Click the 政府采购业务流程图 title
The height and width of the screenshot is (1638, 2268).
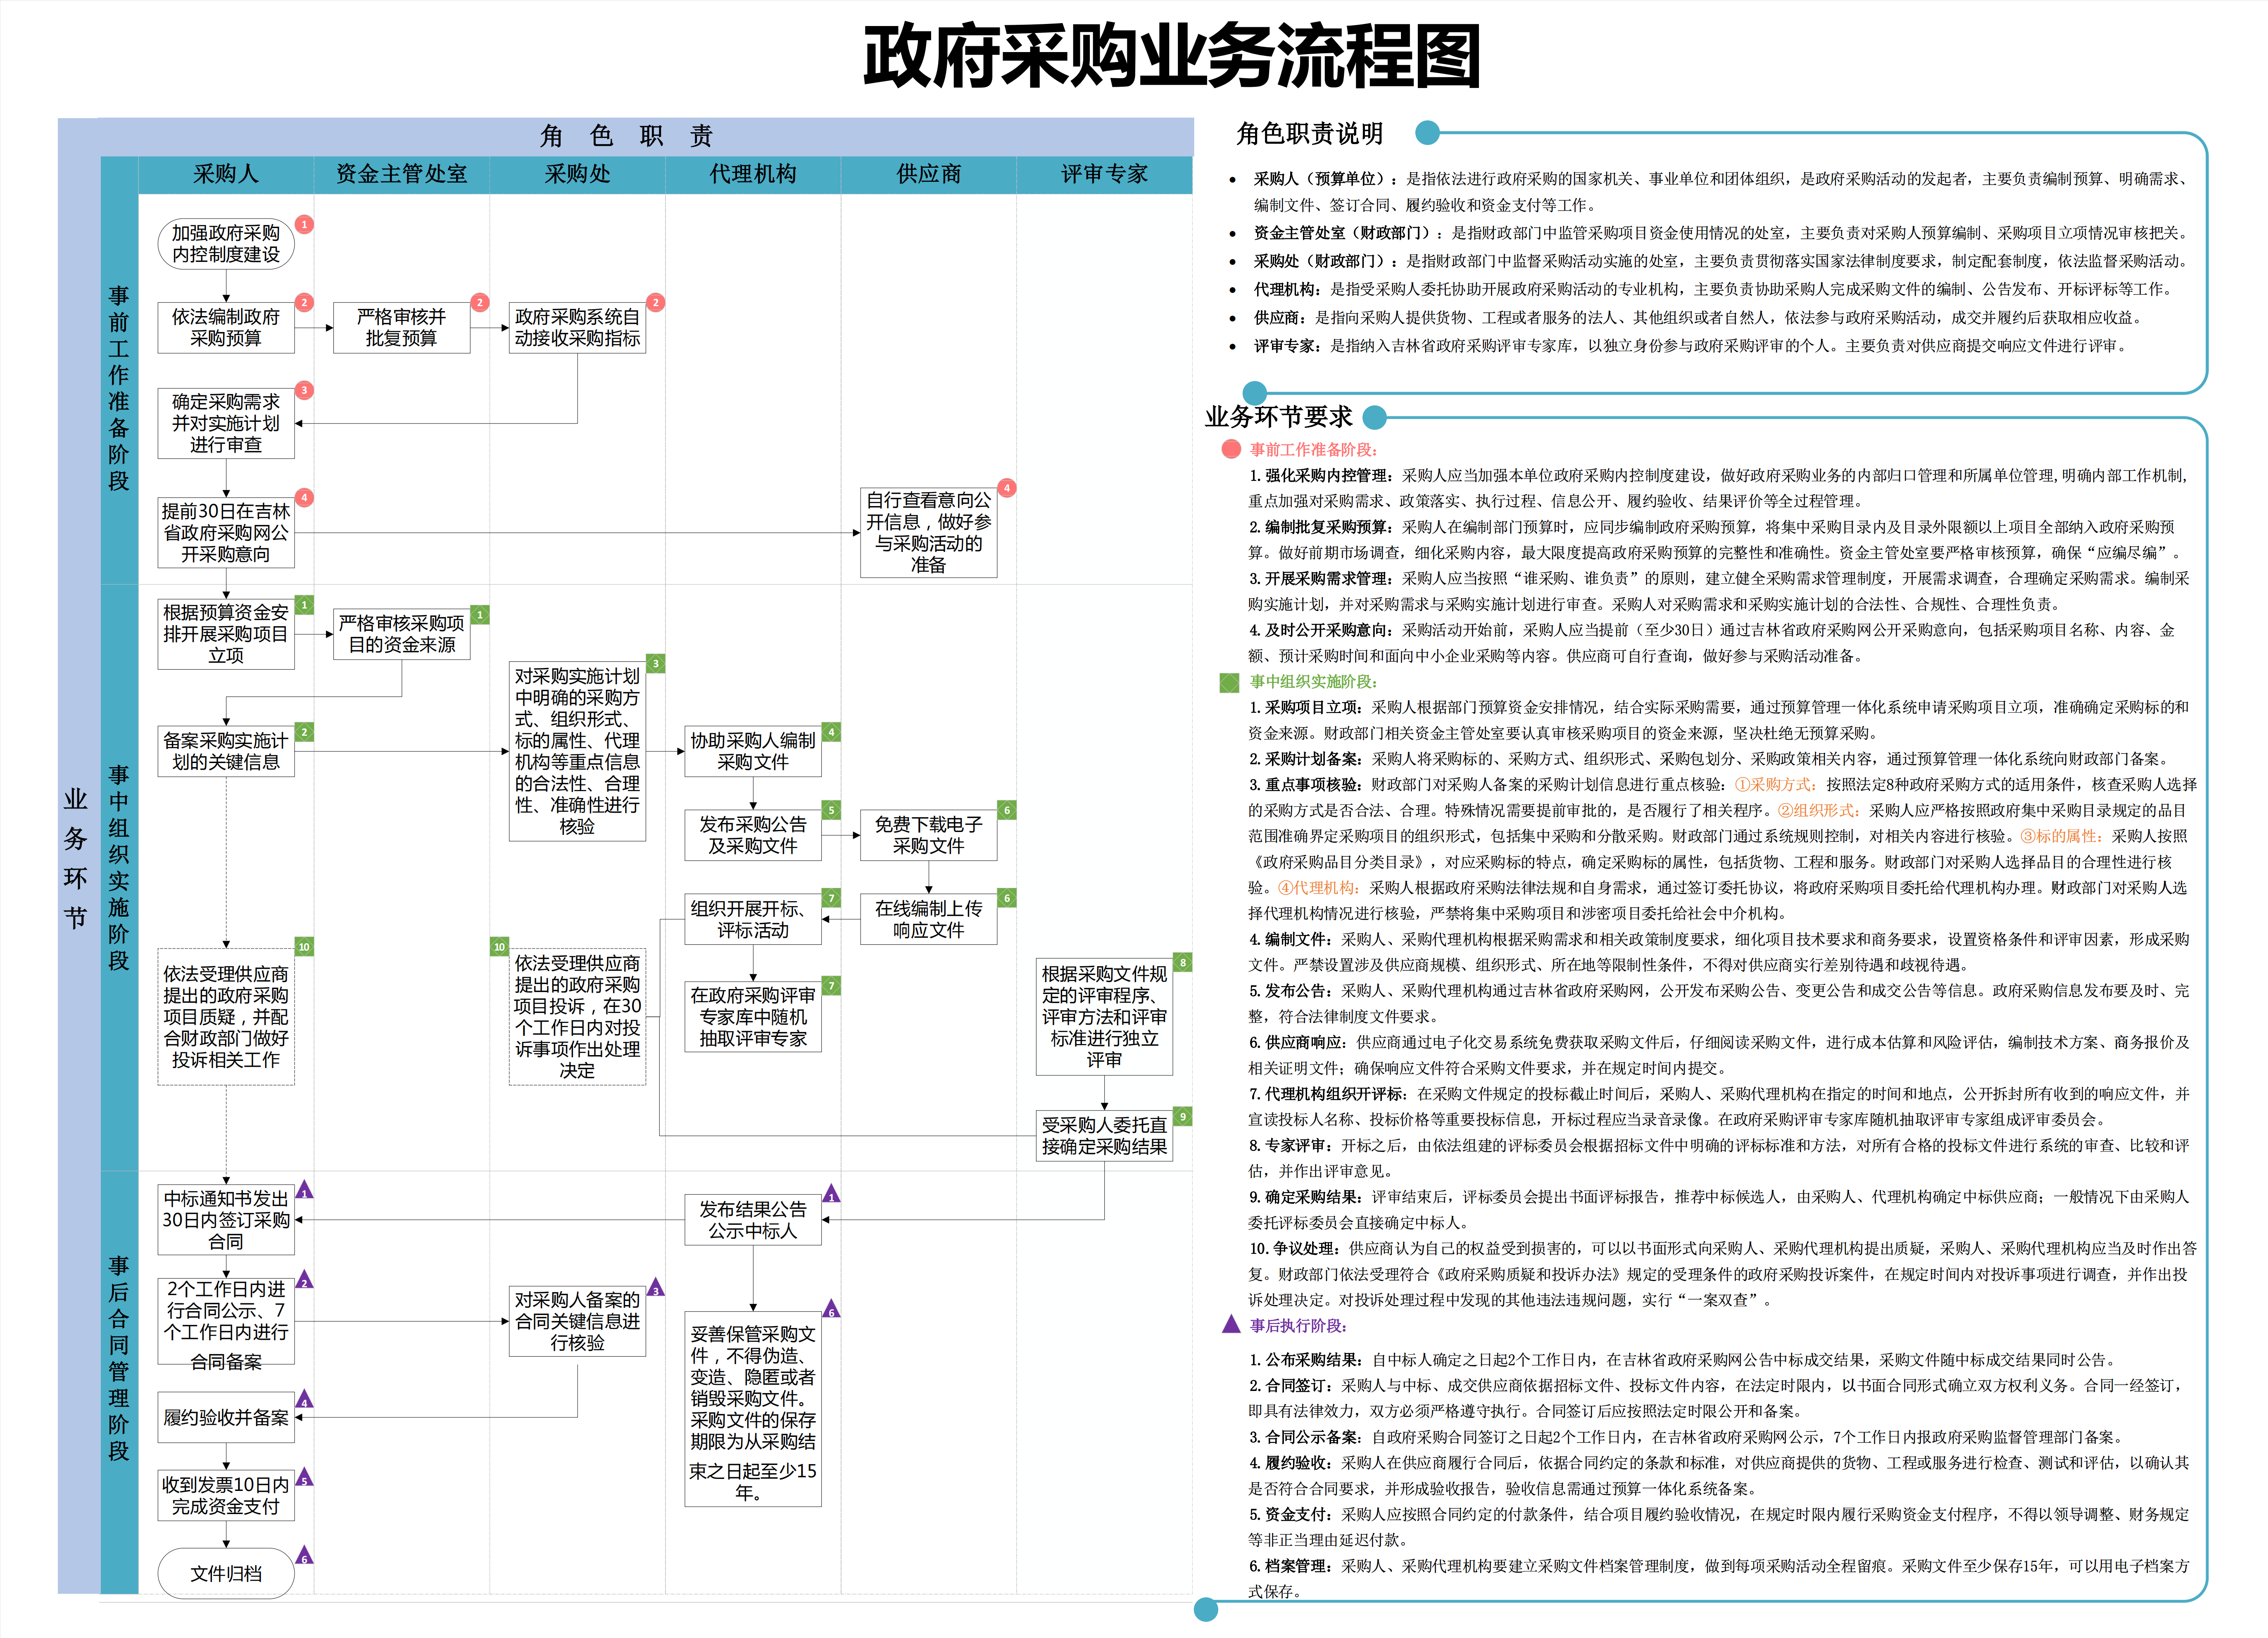[1172, 56]
